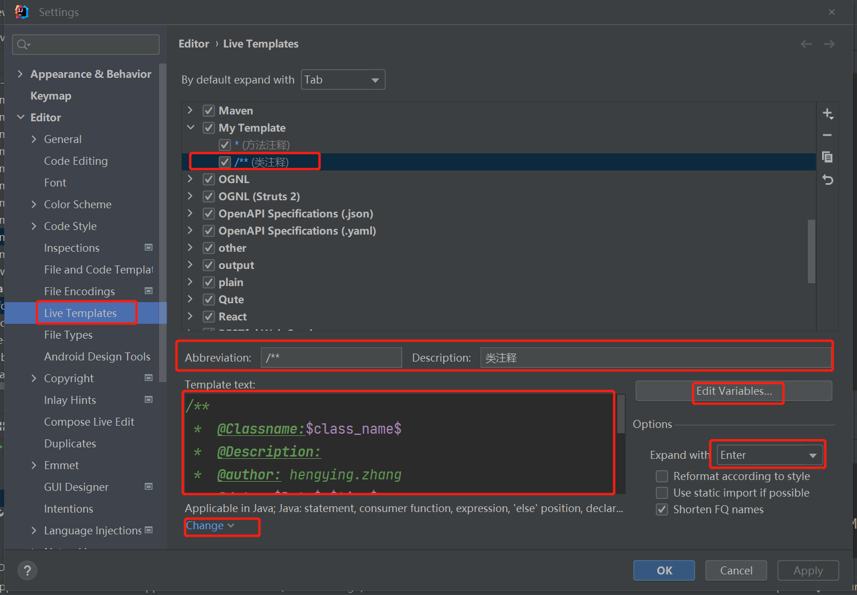Image resolution: width=857 pixels, height=595 pixels.
Task: Click the remove template minus icon
Action: (x=827, y=136)
